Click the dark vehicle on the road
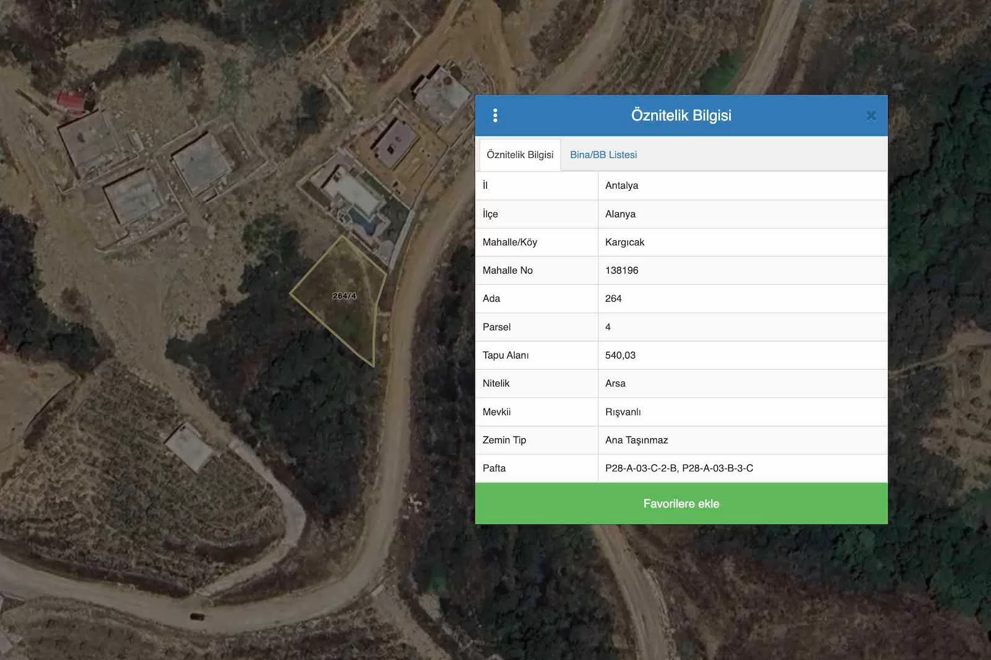 tap(196, 616)
